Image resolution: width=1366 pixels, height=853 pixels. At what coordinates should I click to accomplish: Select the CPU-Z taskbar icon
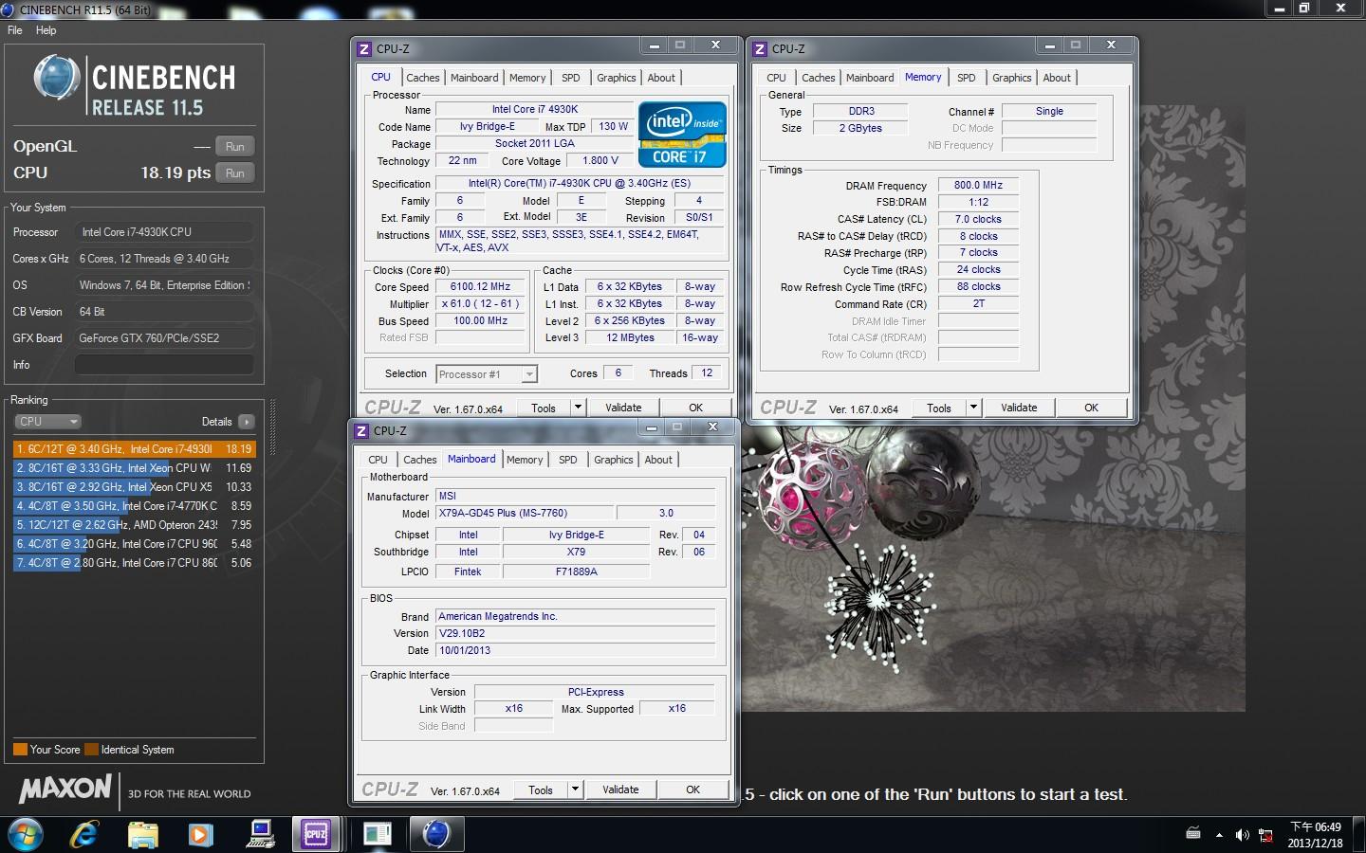point(316,834)
